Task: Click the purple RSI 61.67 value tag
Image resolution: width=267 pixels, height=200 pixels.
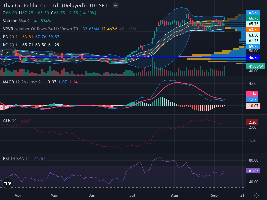Action: tap(253, 170)
